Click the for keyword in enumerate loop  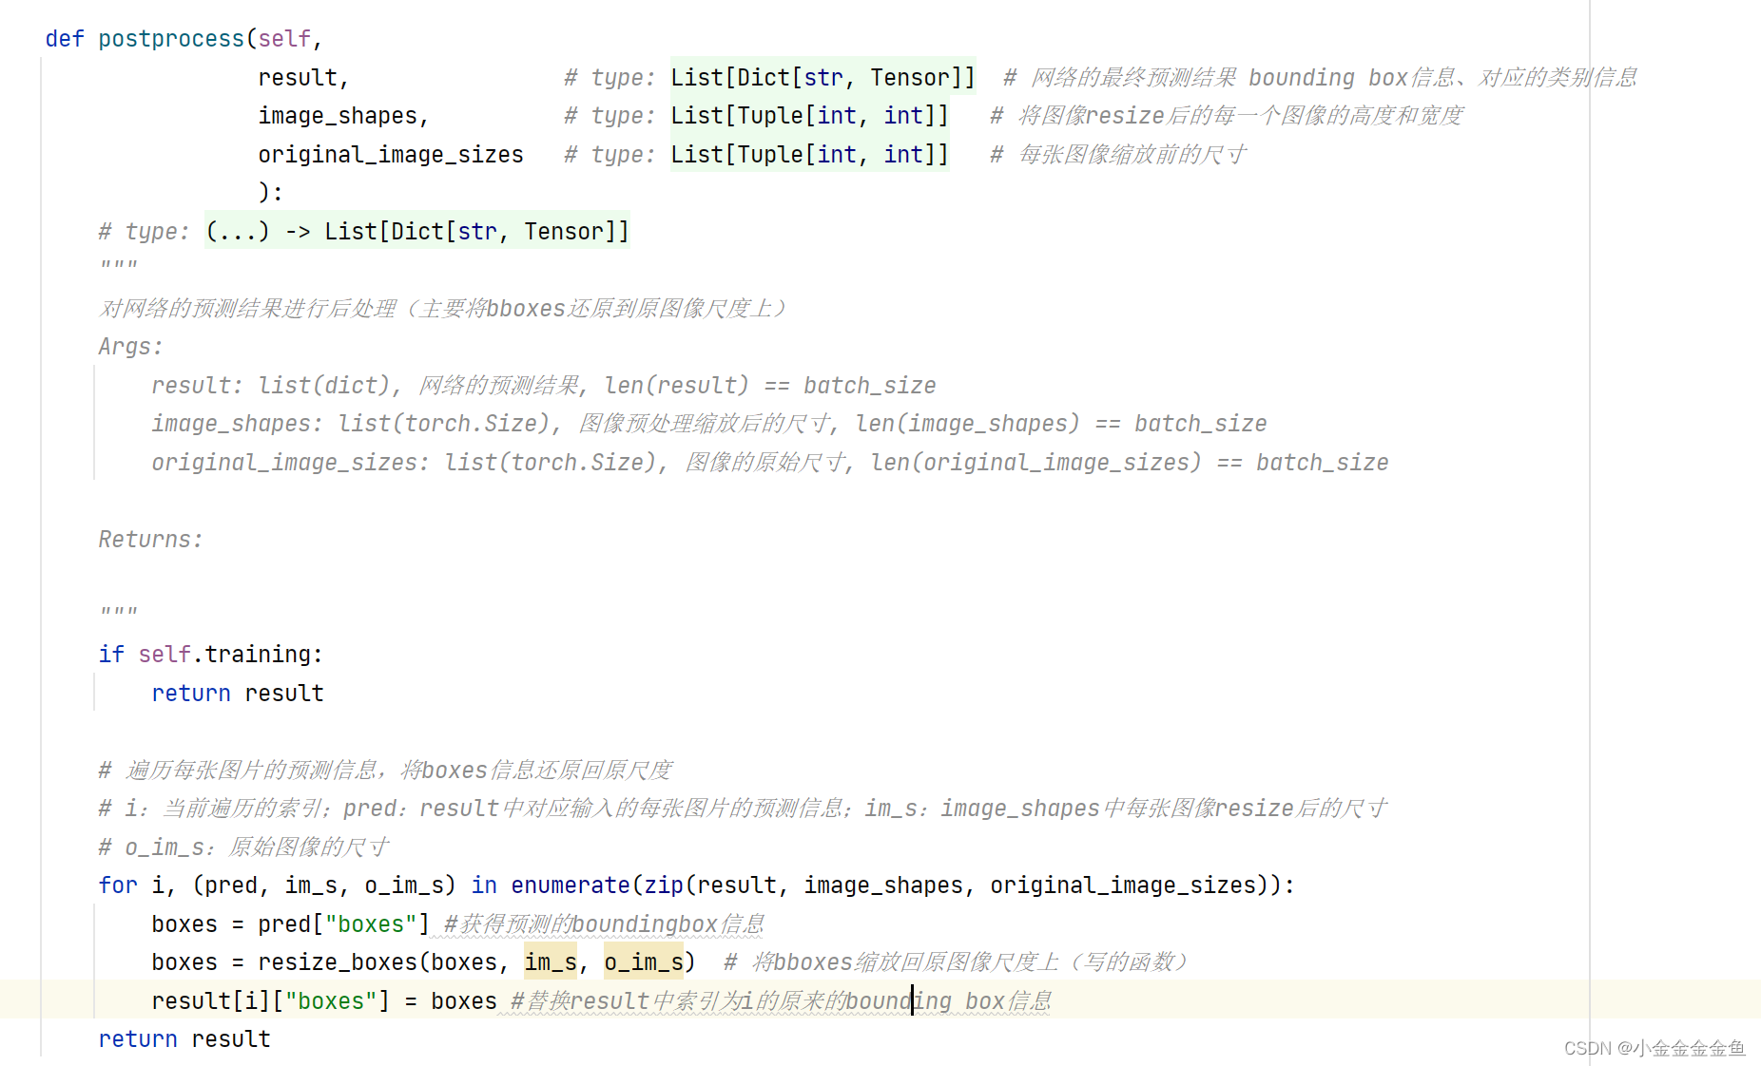click(118, 885)
